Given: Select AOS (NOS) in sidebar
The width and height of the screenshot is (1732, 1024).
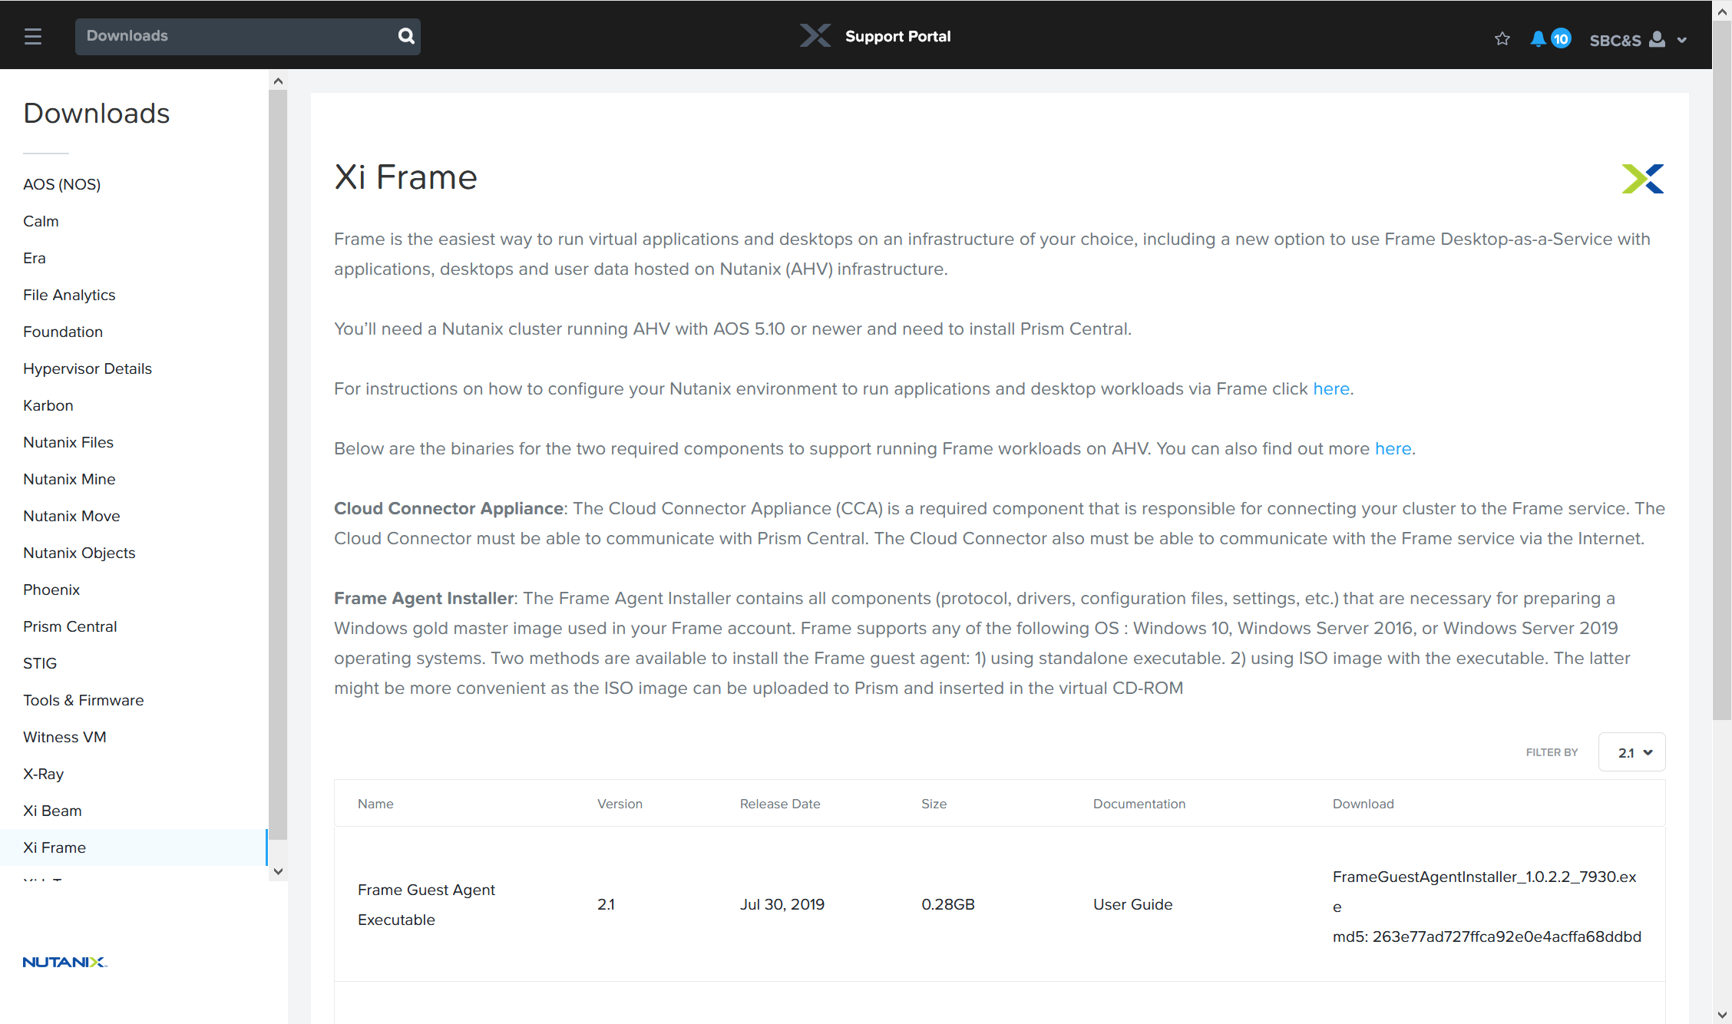Looking at the screenshot, I should (62, 184).
